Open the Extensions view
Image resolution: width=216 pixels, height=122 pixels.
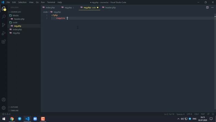[x=4, y=41]
